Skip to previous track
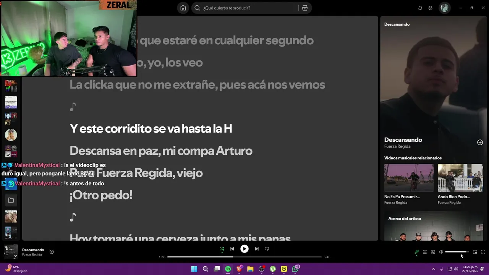489x275 pixels. tap(232, 249)
